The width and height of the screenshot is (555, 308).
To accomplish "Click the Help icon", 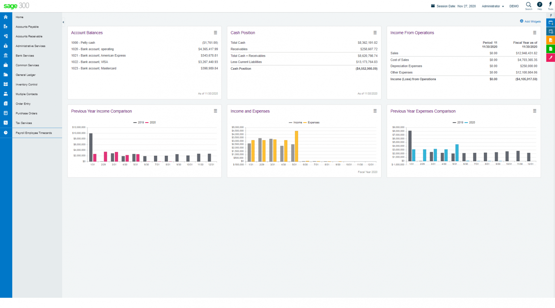I will (x=539, y=5).
